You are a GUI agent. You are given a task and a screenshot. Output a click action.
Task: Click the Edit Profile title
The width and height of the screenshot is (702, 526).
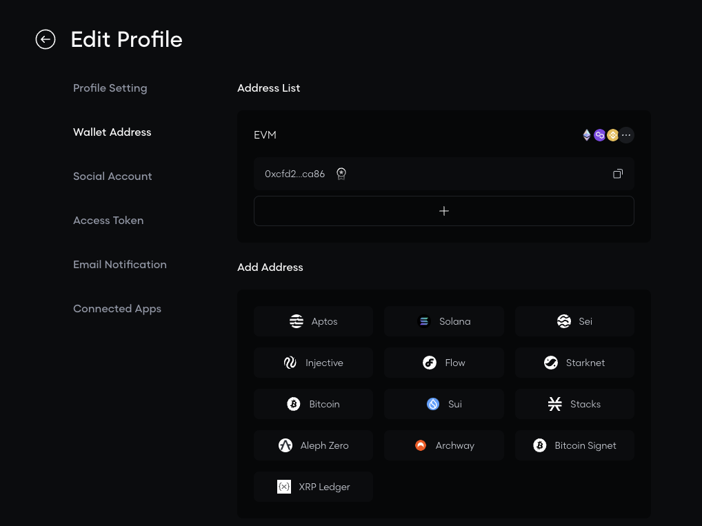point(127,39)
